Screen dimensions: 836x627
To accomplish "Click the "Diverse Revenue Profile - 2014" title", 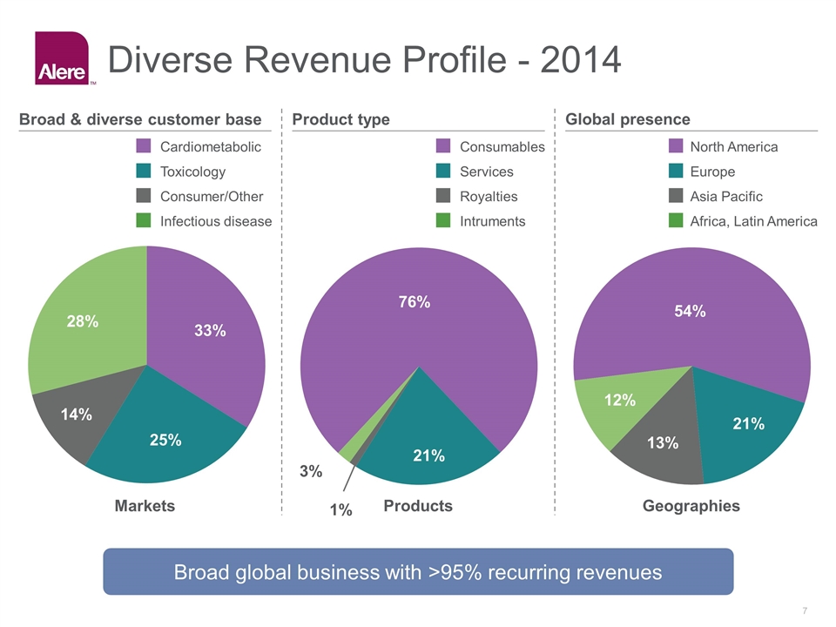I will pos(364,61).
